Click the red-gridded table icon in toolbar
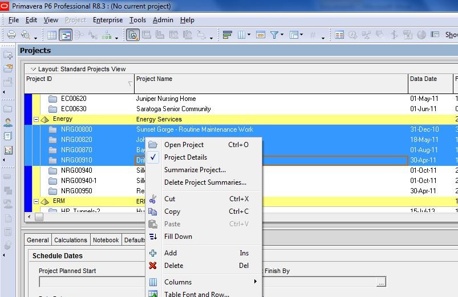Image resolution: width=458 pixels, height=297 pixels. 339,35
